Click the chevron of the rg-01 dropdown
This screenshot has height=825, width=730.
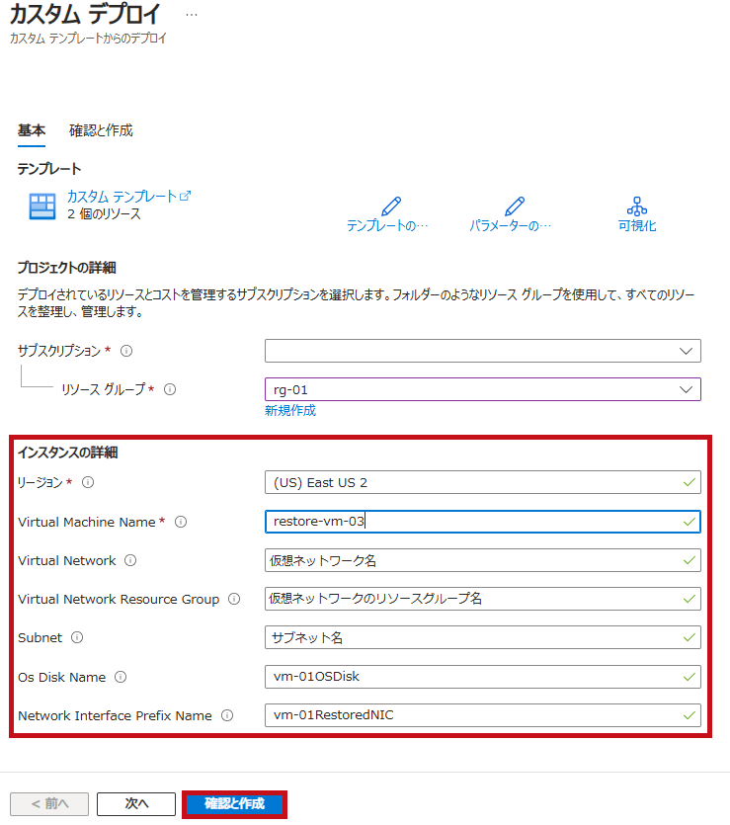coord(686,389)
